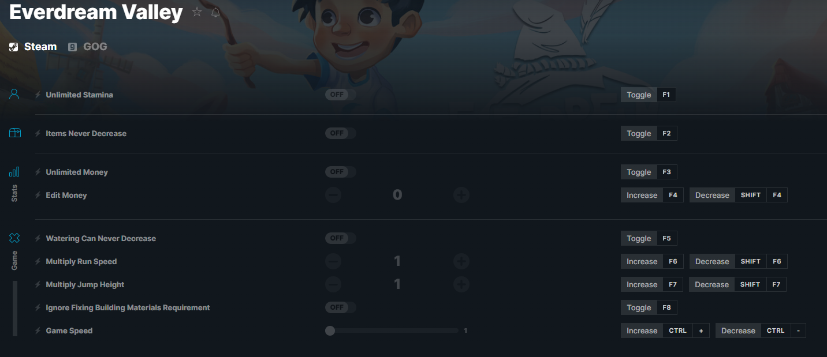The width and height of the screenshot is (827, 357).
Task: Click Increase CTRL + hotkey for Game Speed
Action: 665,330
